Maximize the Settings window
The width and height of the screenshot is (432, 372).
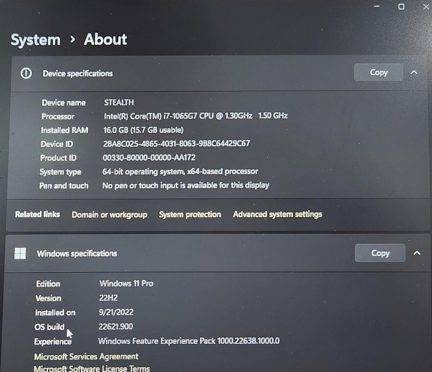(401, 7)
